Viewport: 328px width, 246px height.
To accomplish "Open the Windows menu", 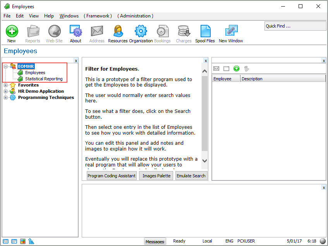I will pos(69,16).
